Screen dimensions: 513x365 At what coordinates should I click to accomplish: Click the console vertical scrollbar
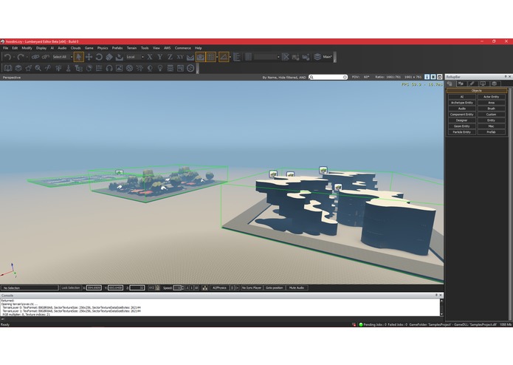441,307
